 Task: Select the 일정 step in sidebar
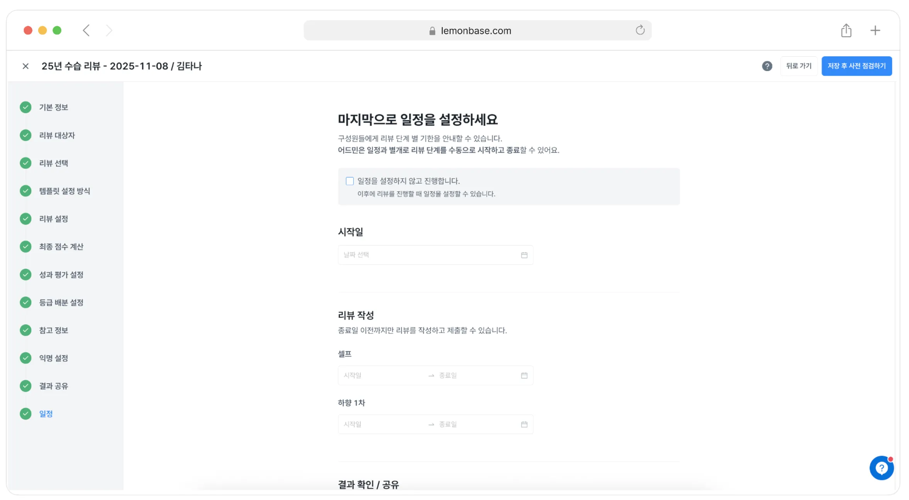coord(46,414)
